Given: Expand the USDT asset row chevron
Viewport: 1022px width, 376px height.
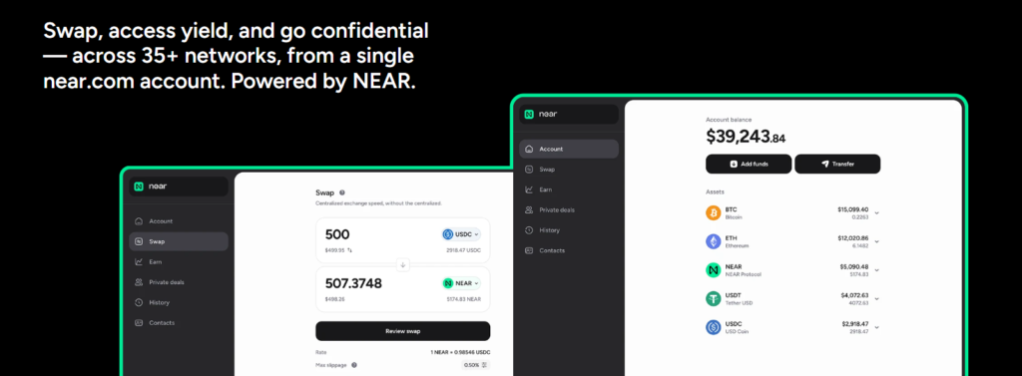Looking at the screenshot, I should tap(876, 298).
